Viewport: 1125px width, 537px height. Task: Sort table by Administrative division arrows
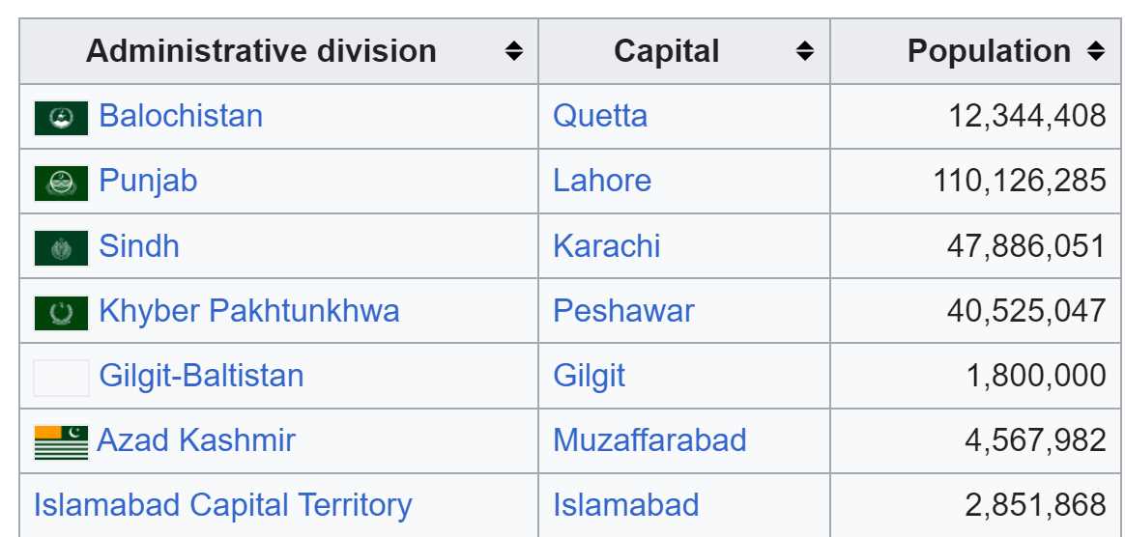point(513,51)
